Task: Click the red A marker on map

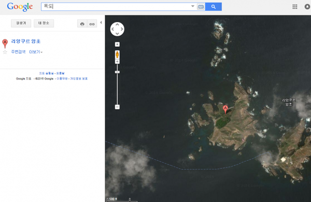Action: [x=225, y=110]
